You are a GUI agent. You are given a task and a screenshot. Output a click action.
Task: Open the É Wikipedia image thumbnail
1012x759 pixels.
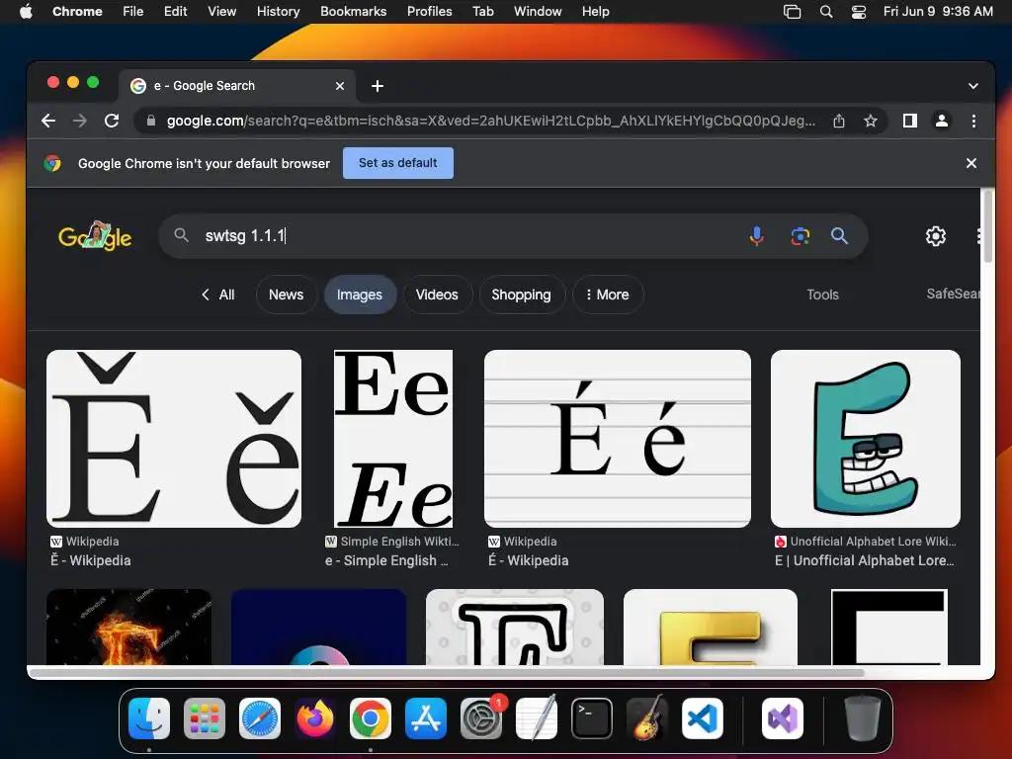coord(617,439)
